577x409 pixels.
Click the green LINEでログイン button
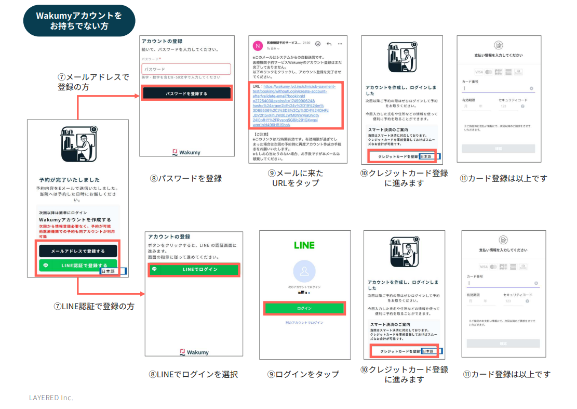tap(194, 270)
